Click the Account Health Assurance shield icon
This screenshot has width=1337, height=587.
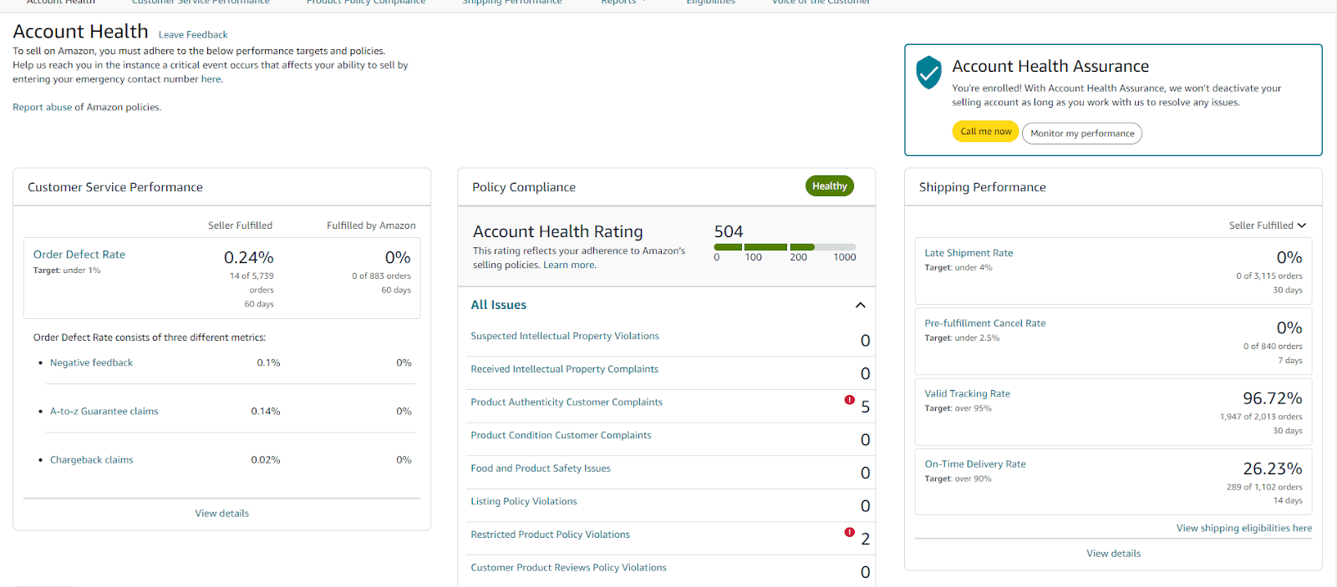coord(928,73)
